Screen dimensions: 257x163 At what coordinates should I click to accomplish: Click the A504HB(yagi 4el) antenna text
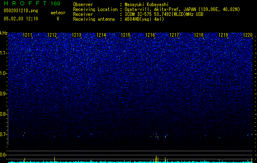click(x=144, y=19)
